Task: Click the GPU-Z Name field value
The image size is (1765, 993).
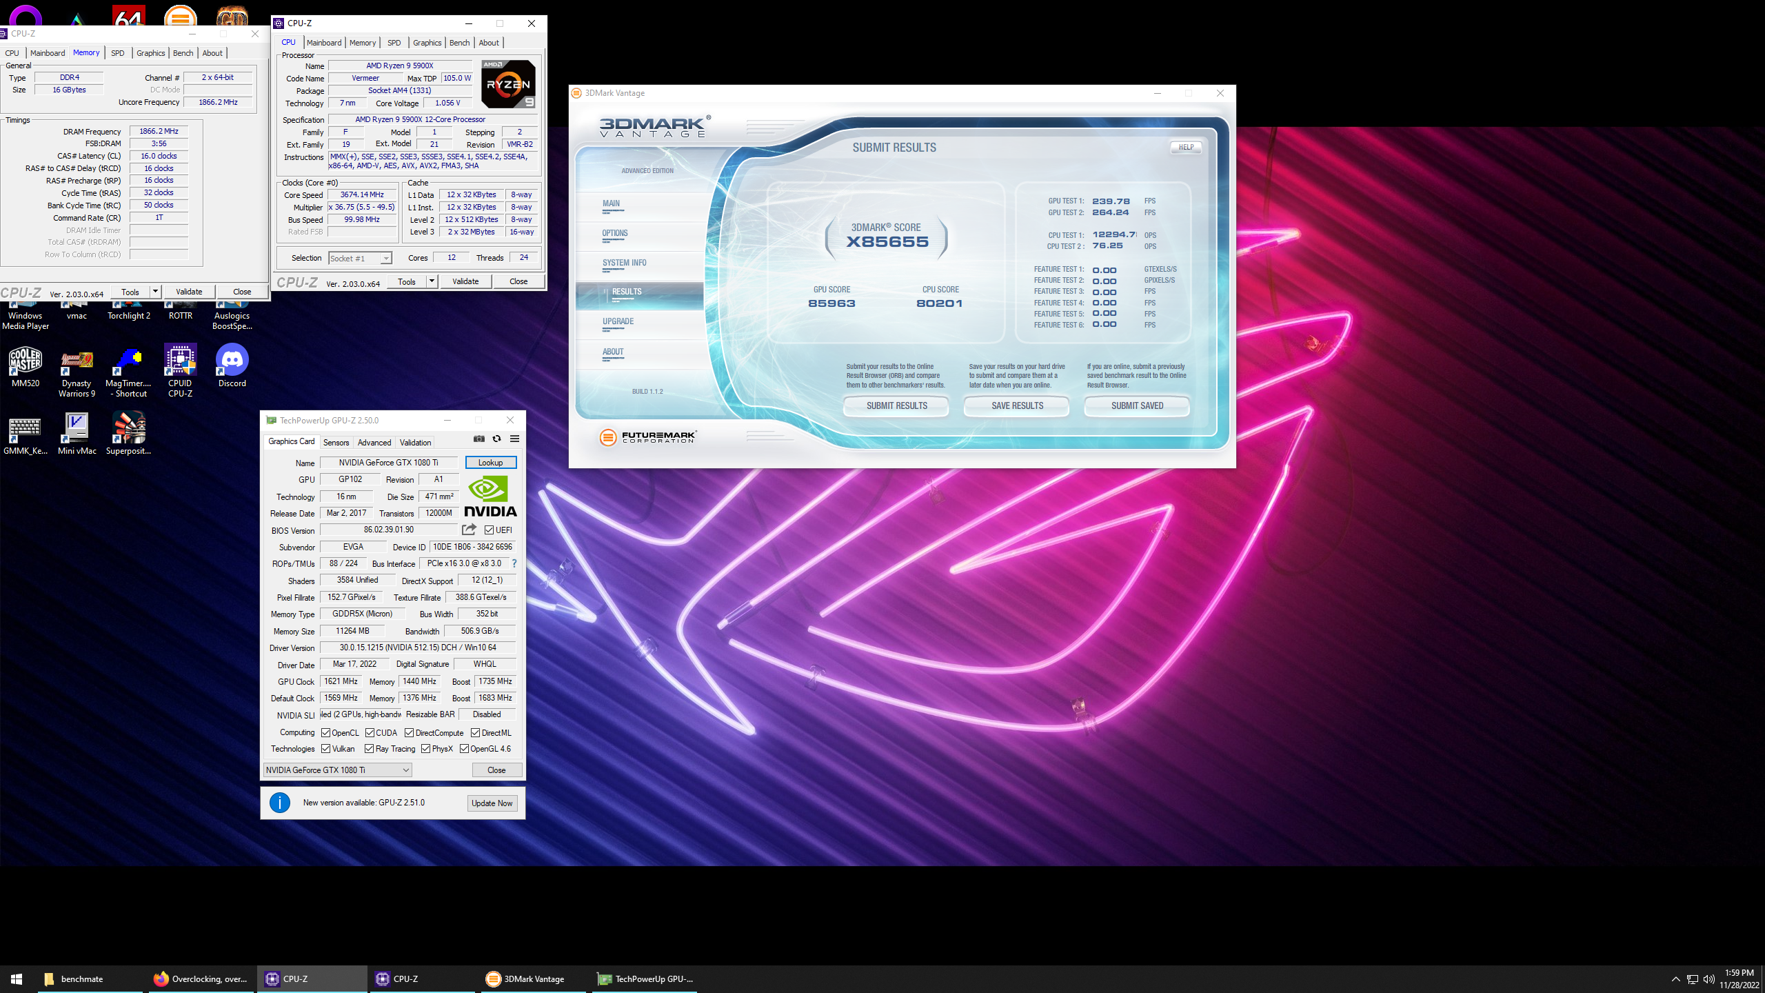Action: click(388, 463)
